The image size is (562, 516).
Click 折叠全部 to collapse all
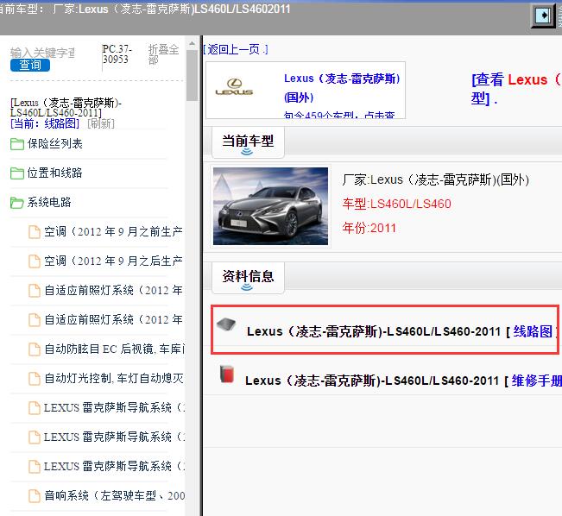click(163, 54)
